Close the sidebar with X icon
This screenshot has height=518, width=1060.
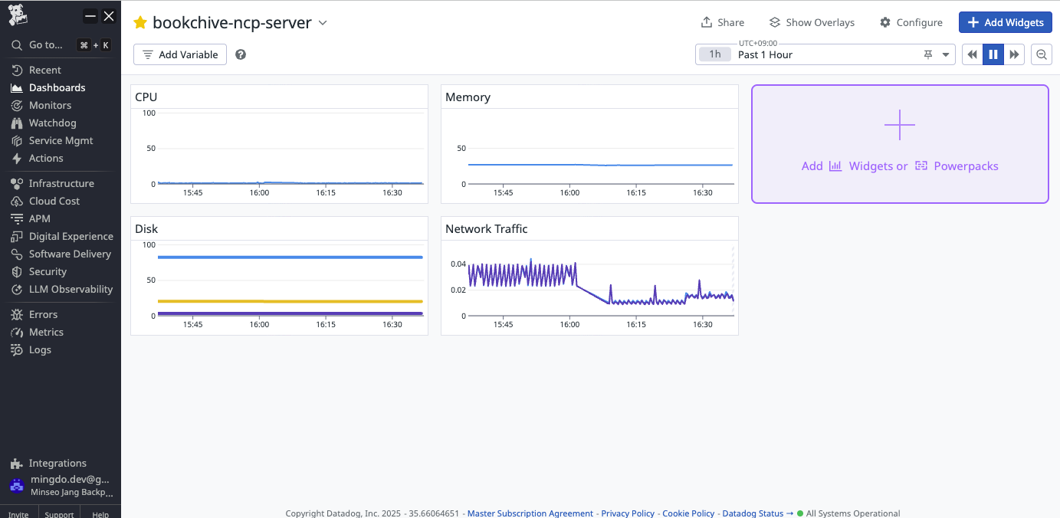click(x=109, y=15)
